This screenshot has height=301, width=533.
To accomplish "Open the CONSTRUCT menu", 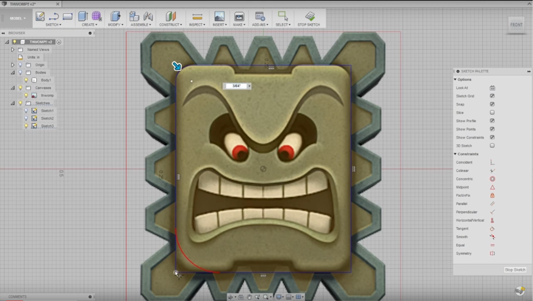I will (171, 25).
